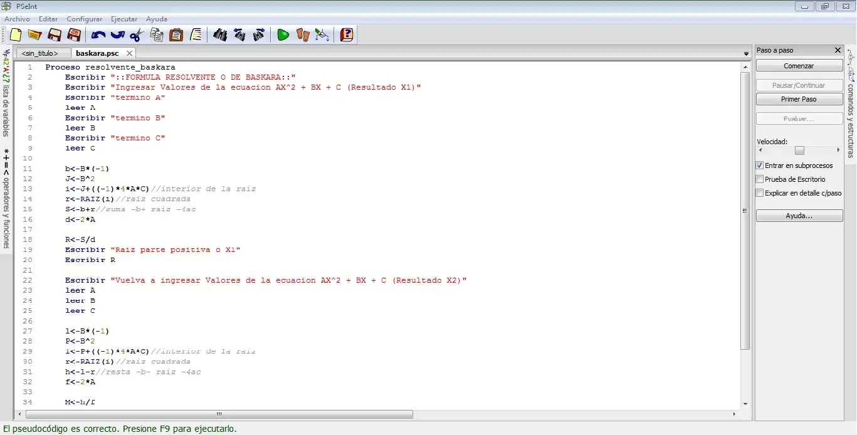857x435 pixels.
Task: Click the Comenzar button
Action: point(799,66)
